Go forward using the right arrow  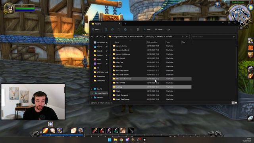click(97, 37)
